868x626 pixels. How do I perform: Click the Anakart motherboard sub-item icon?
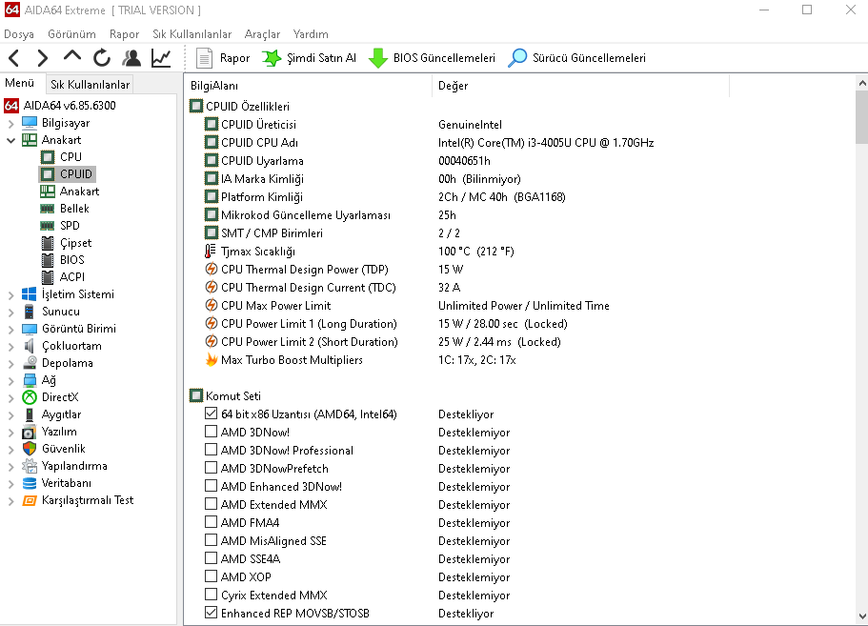point(48,192)
